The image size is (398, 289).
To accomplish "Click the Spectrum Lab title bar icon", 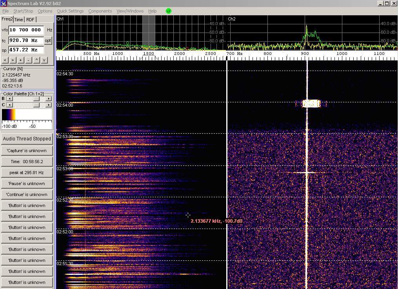I will (x=4, y=4).
